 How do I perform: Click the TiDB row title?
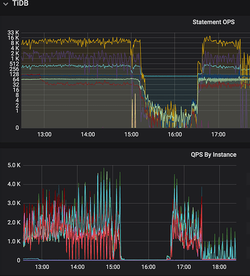point(20,3)
